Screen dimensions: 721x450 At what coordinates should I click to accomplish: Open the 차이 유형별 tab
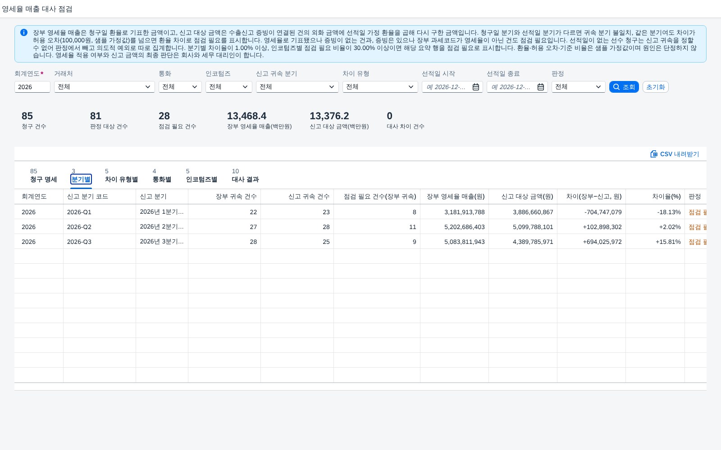(x=121, y=175)
